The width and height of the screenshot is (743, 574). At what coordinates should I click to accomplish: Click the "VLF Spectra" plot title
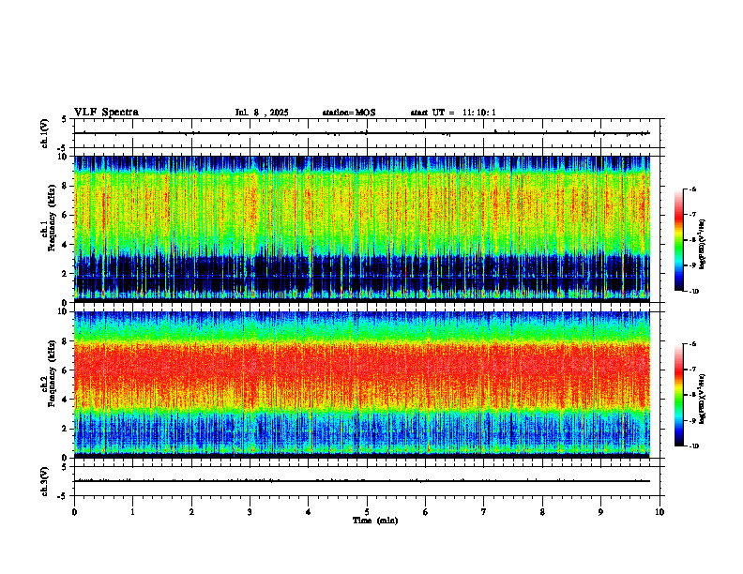(x=106, y=113)
